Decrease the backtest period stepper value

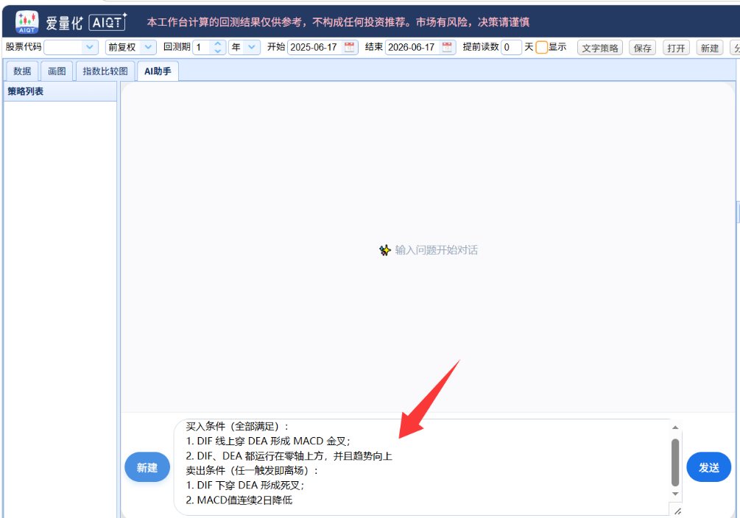point(217,51)
